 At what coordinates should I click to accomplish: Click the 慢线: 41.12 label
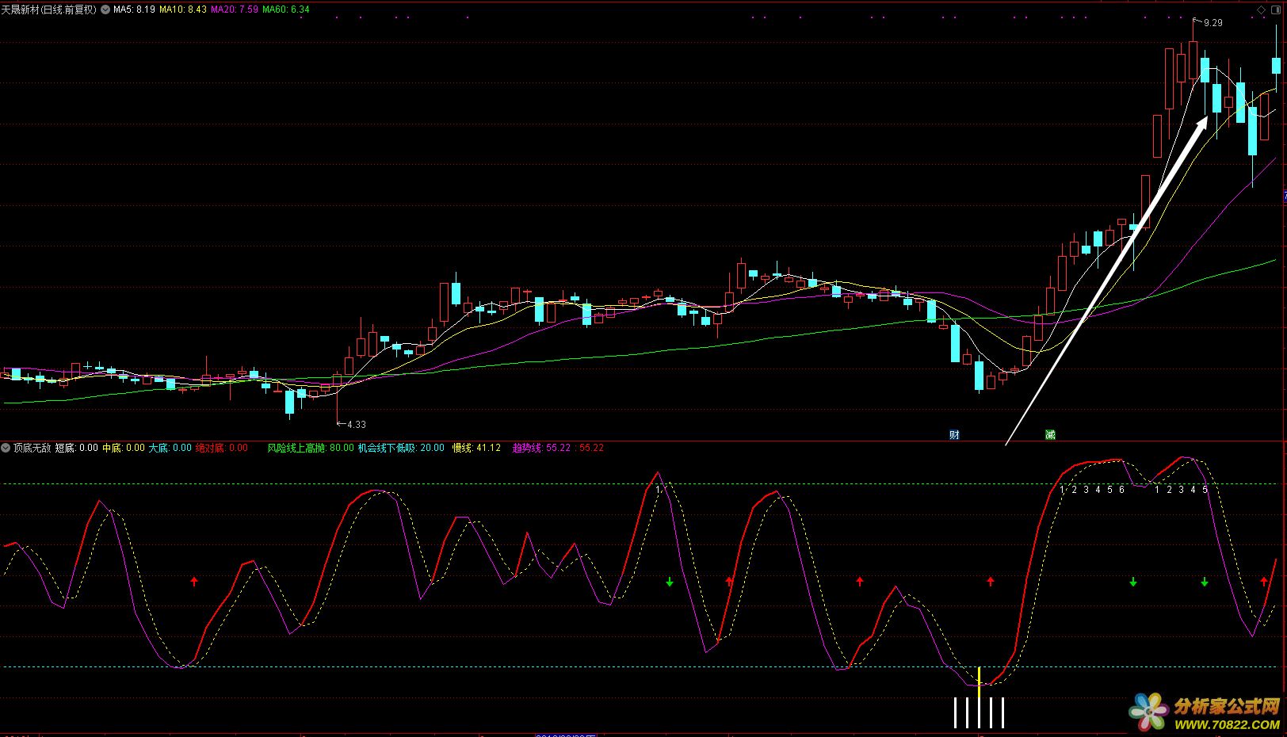pos(476,448)
